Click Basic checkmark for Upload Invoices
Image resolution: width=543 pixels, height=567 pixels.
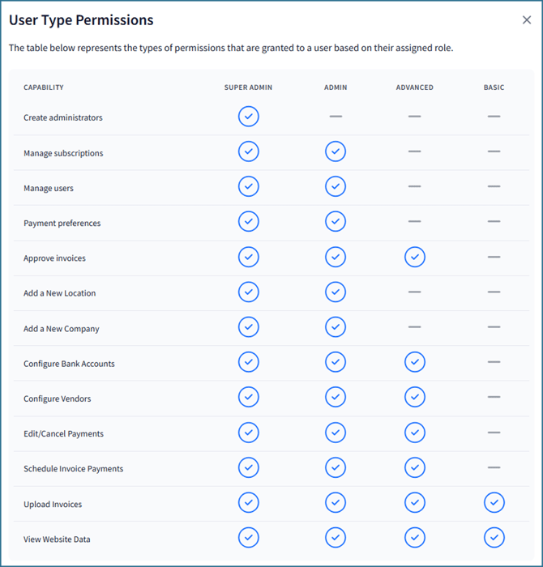coord(494,503)
